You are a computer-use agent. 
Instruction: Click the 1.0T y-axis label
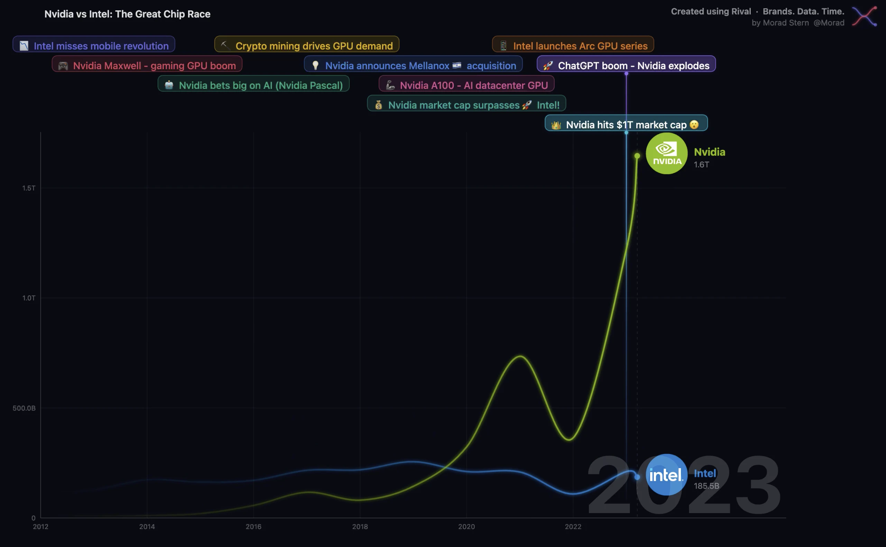tap(29, 298)
